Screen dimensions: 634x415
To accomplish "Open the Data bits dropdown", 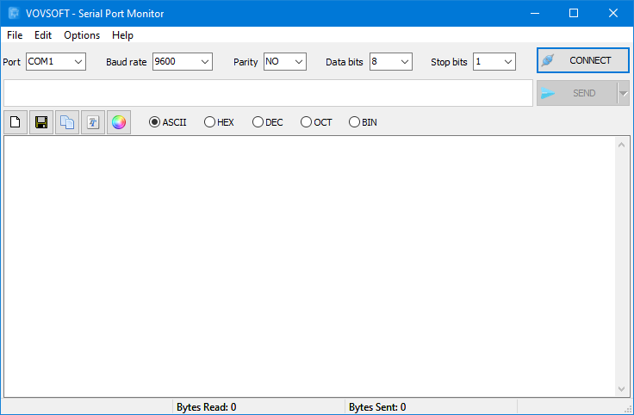I will click(x=390, y=62).
